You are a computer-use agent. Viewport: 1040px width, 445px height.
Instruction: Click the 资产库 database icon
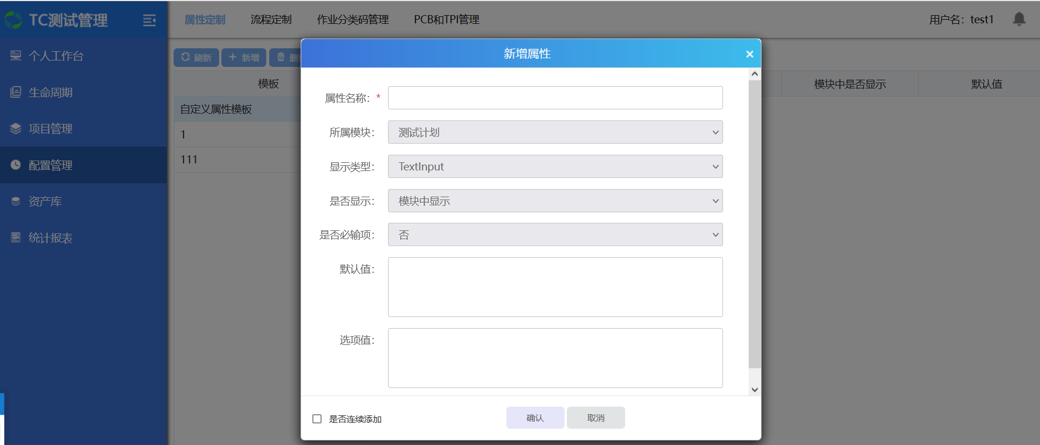[16, 201]
